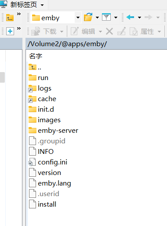Select the images folder
167x226 pixels.
click(44, 120)
